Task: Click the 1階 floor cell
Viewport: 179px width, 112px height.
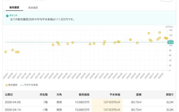Action: pos(45,102)
